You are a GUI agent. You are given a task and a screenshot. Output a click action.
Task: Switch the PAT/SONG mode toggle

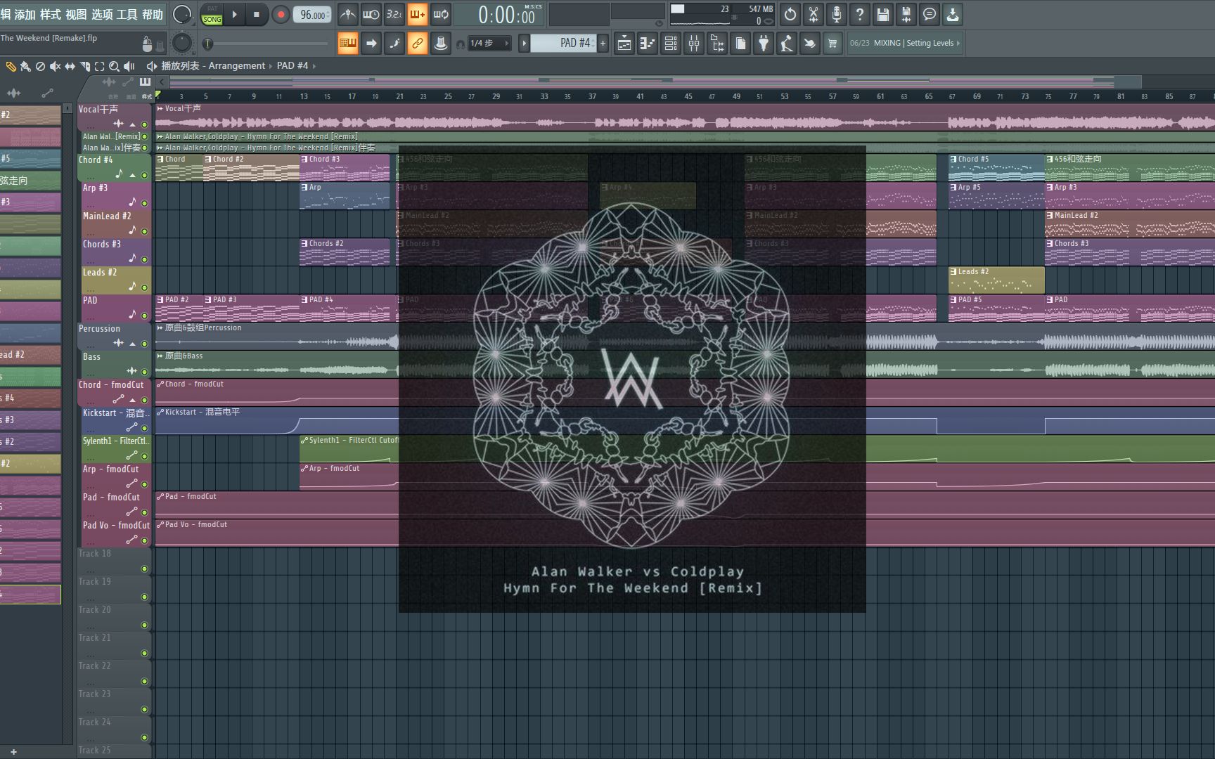point(212,14)
